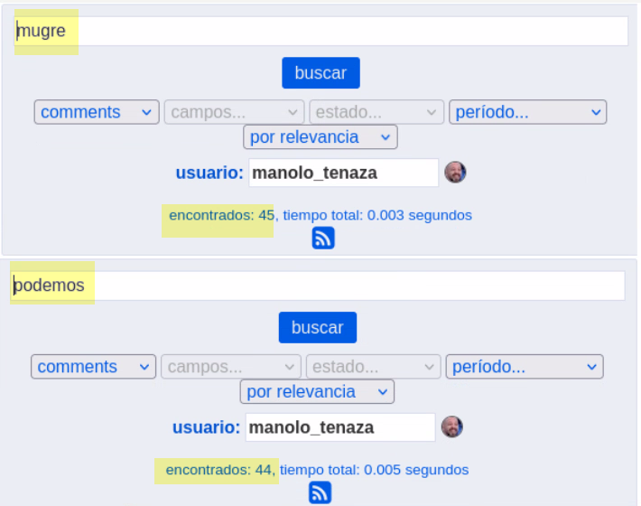
Task: Click the usuario label in mugre form
Action: tap(209, 173)
